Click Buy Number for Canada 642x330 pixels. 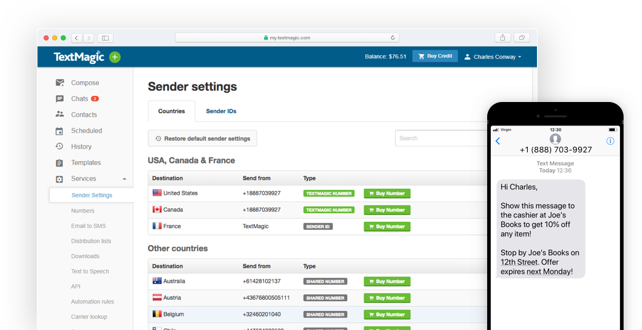click(387, 210)
